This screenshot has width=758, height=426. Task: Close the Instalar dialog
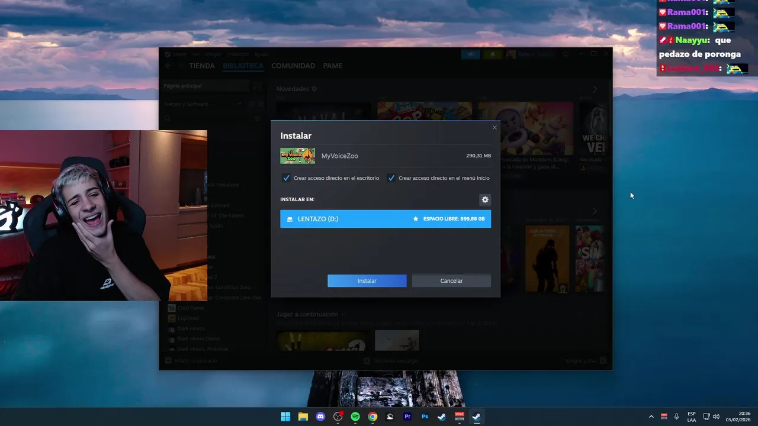pos(494,127)
